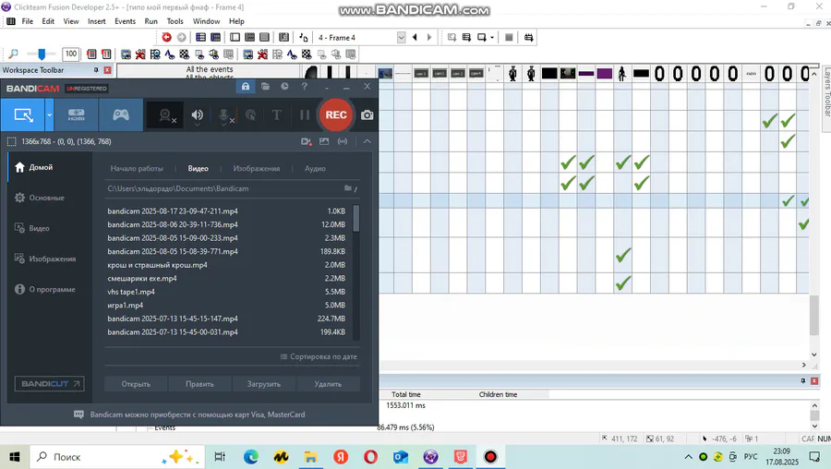
Task: Toggle speaker sound in Bandicam
Action: (x=198, y=115)
